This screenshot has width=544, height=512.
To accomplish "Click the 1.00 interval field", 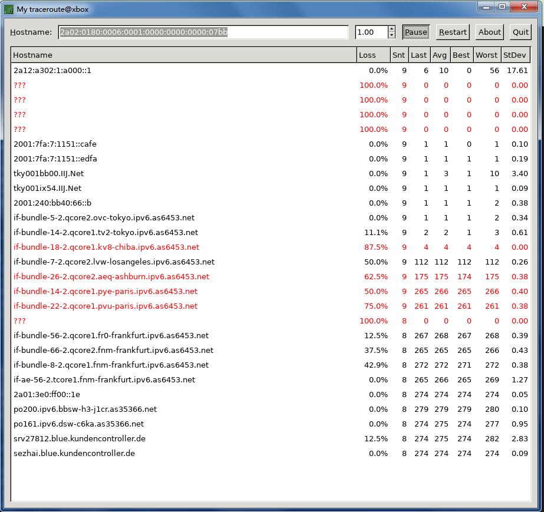I will [371, 32].
